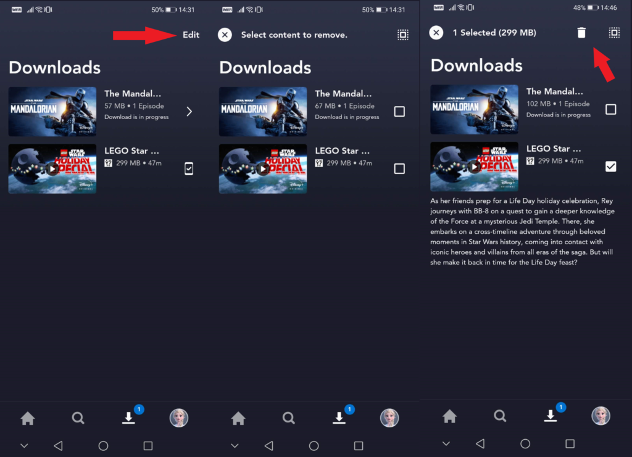Tap Downloads heading on '1 Selected' screen
Screen dimensions: 632x457
[x=476, y=65]
